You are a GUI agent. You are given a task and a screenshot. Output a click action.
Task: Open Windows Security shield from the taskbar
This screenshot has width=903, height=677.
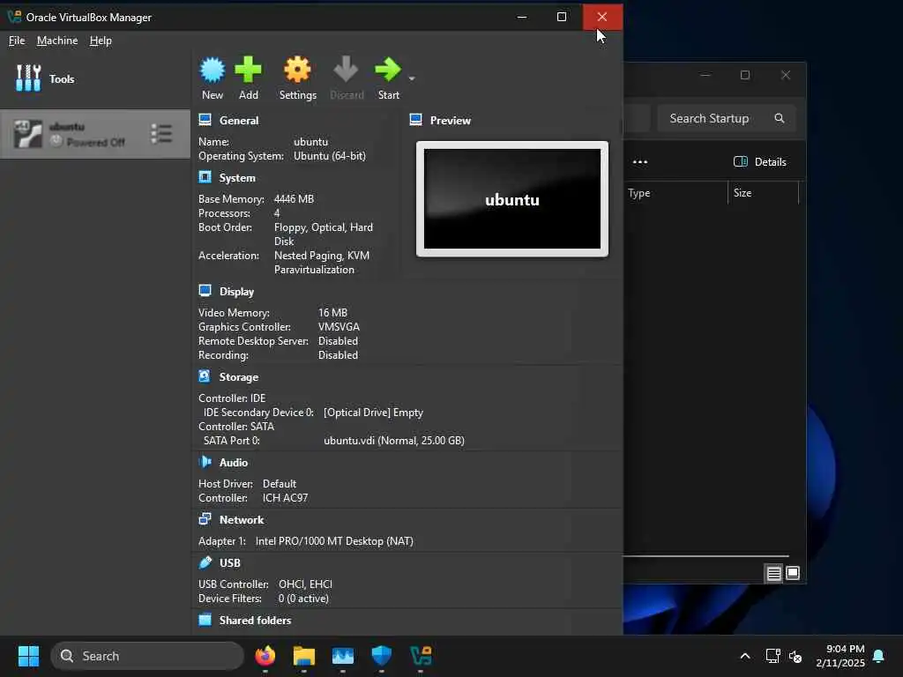point(381,656)
